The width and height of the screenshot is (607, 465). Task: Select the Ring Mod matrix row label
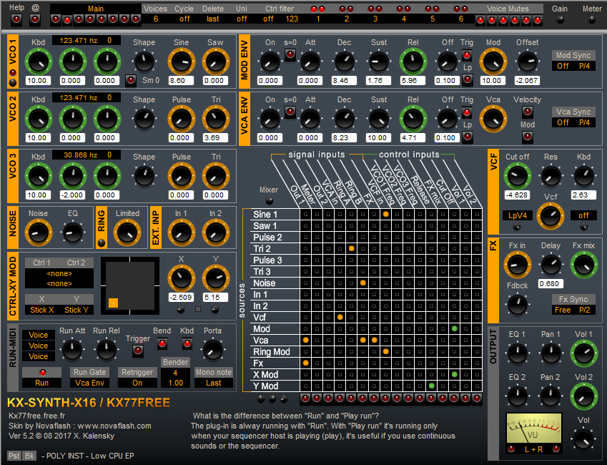pos(275,352)
